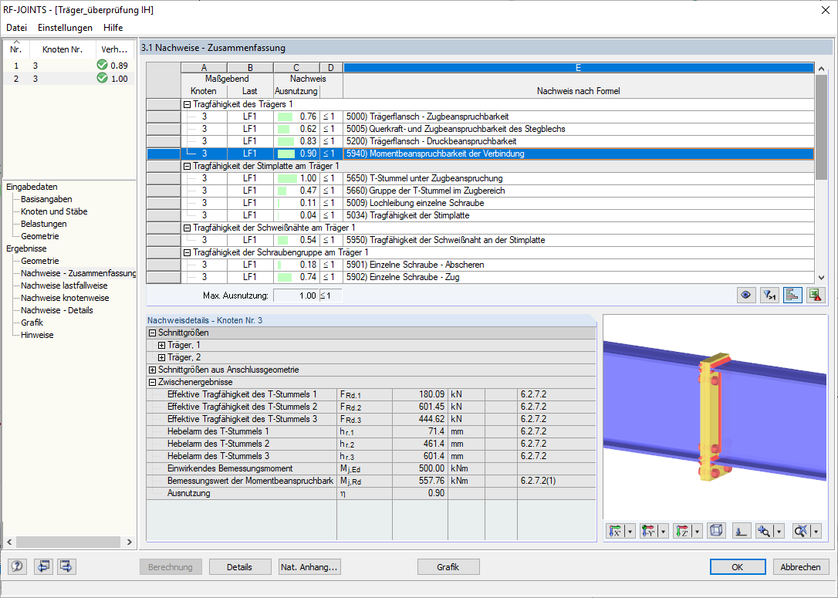Collapse the Tragfähigkeit des Trägers 1 group
This screenshot has width=838, height=598.
point(186,103)
